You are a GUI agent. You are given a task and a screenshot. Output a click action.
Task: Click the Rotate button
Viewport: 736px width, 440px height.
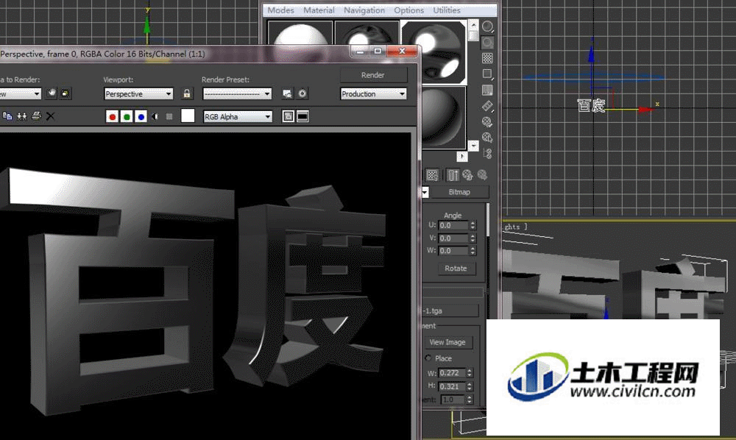pos(456,269)
